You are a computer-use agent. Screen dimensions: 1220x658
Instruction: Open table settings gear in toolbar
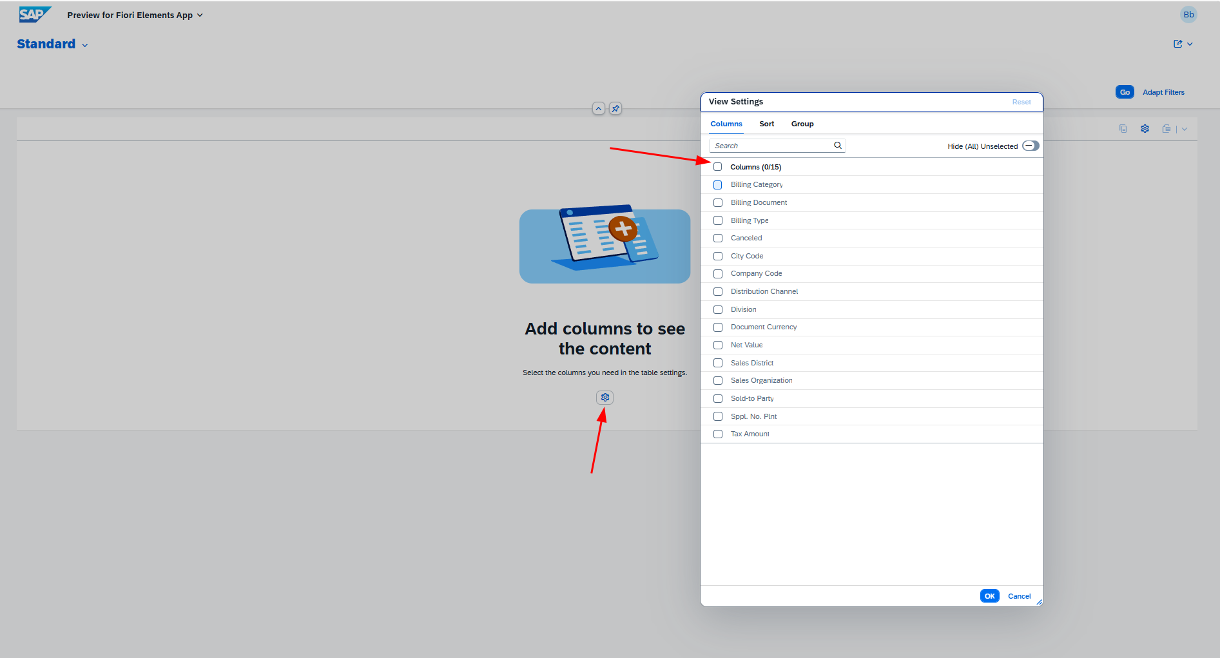click(x=1145, y=129)
